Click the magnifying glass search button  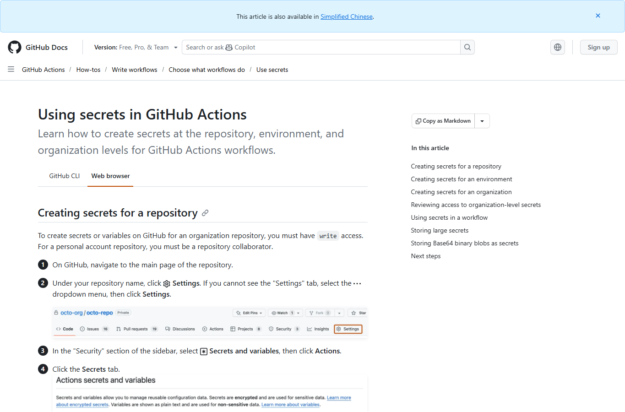[467, 47]
